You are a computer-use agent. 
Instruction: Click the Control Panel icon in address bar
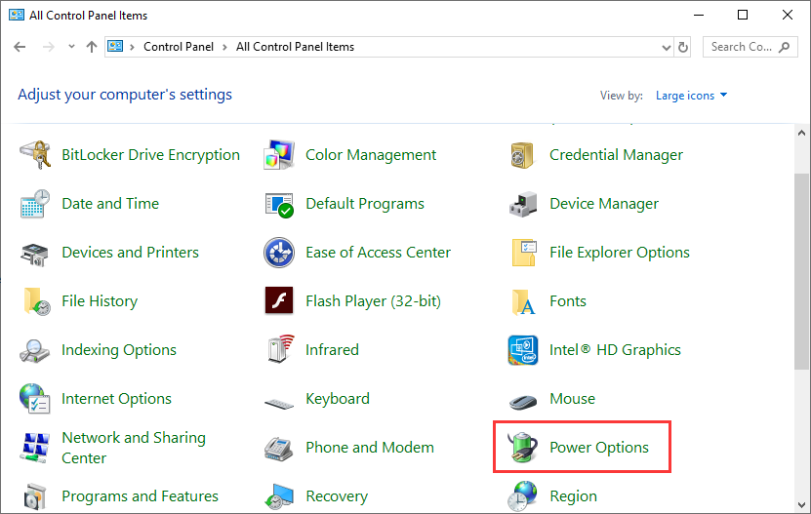(115, 47)
